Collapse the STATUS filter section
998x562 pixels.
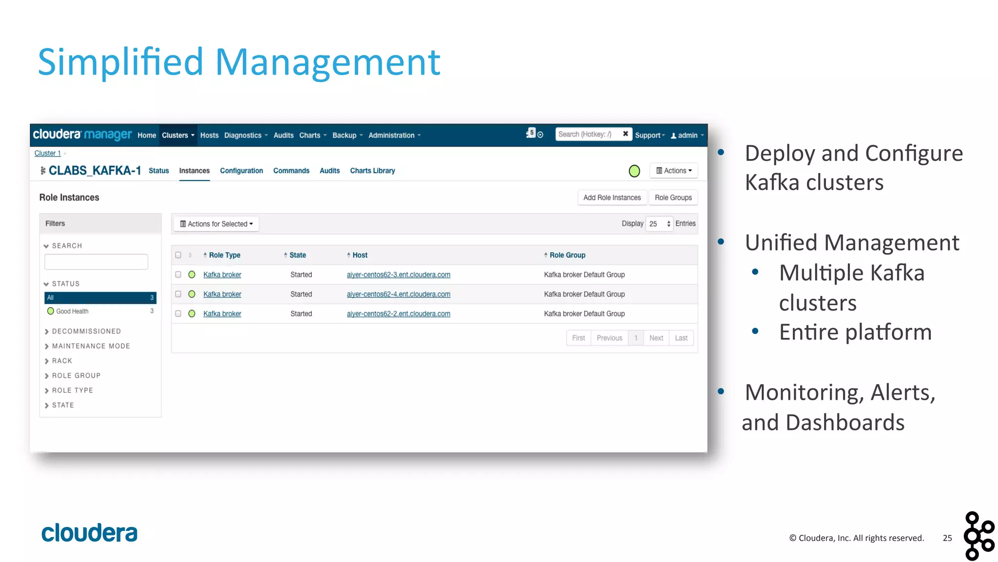coord(62,284)
